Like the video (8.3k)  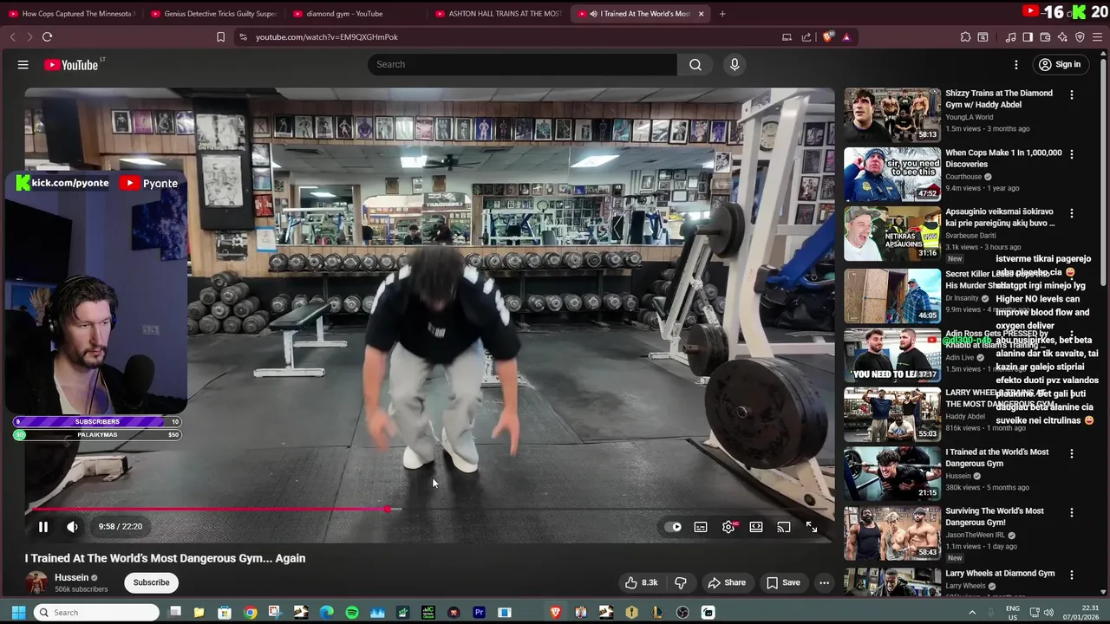(641, 582)
